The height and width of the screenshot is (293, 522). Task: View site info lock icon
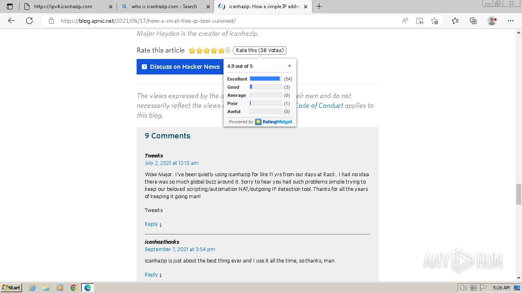[x=51, y=21]
